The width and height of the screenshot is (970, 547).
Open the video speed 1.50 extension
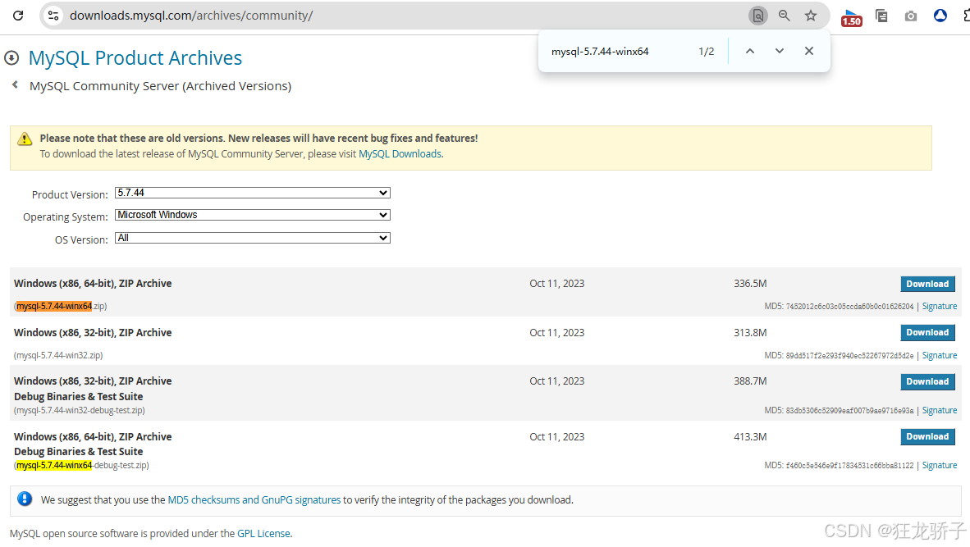[x=851, y=17]
